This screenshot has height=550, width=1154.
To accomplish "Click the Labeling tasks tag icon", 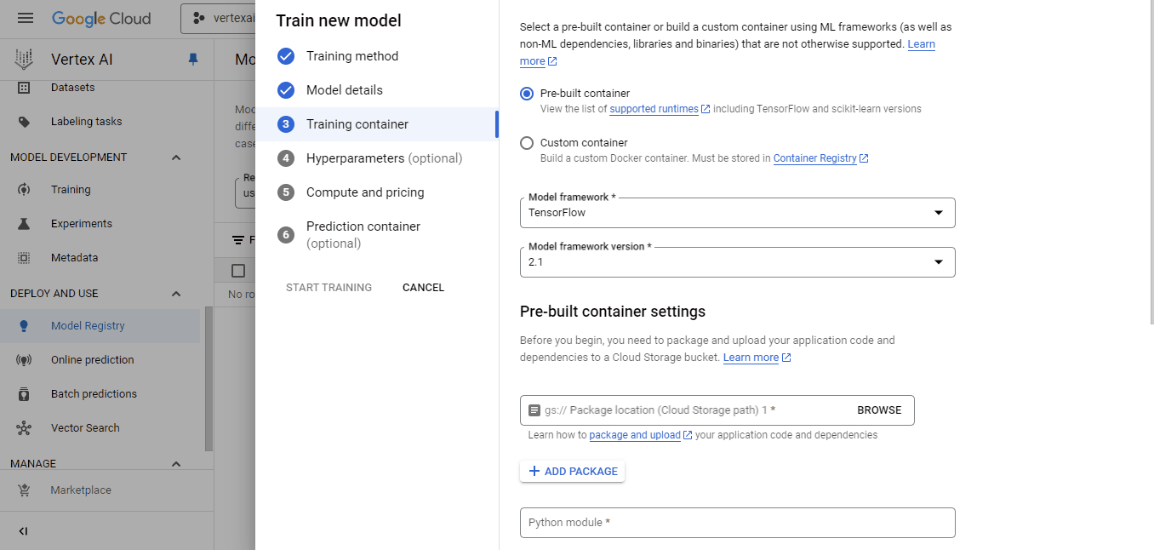I will pos(24,122).
